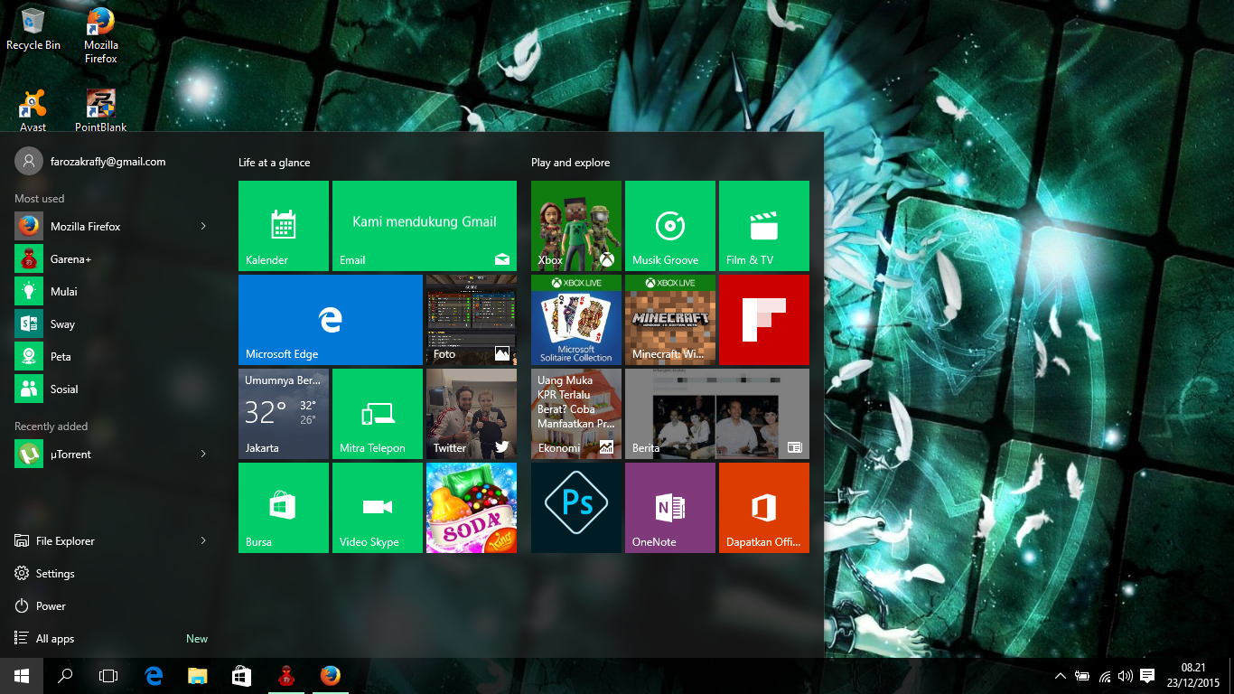
Task: Launch the Xbox tile
Action: pyautogui.click(x=575, y=226)
